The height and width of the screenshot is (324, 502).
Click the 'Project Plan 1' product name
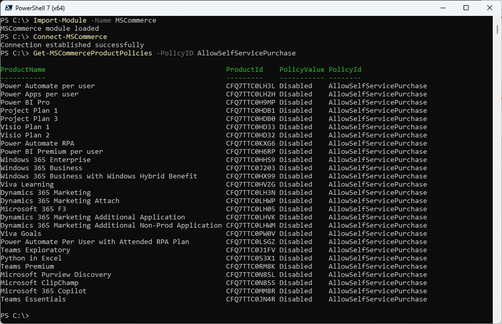tap(29, 110)
